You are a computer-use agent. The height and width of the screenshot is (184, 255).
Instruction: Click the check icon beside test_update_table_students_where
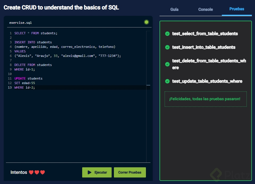pos(167,81)
